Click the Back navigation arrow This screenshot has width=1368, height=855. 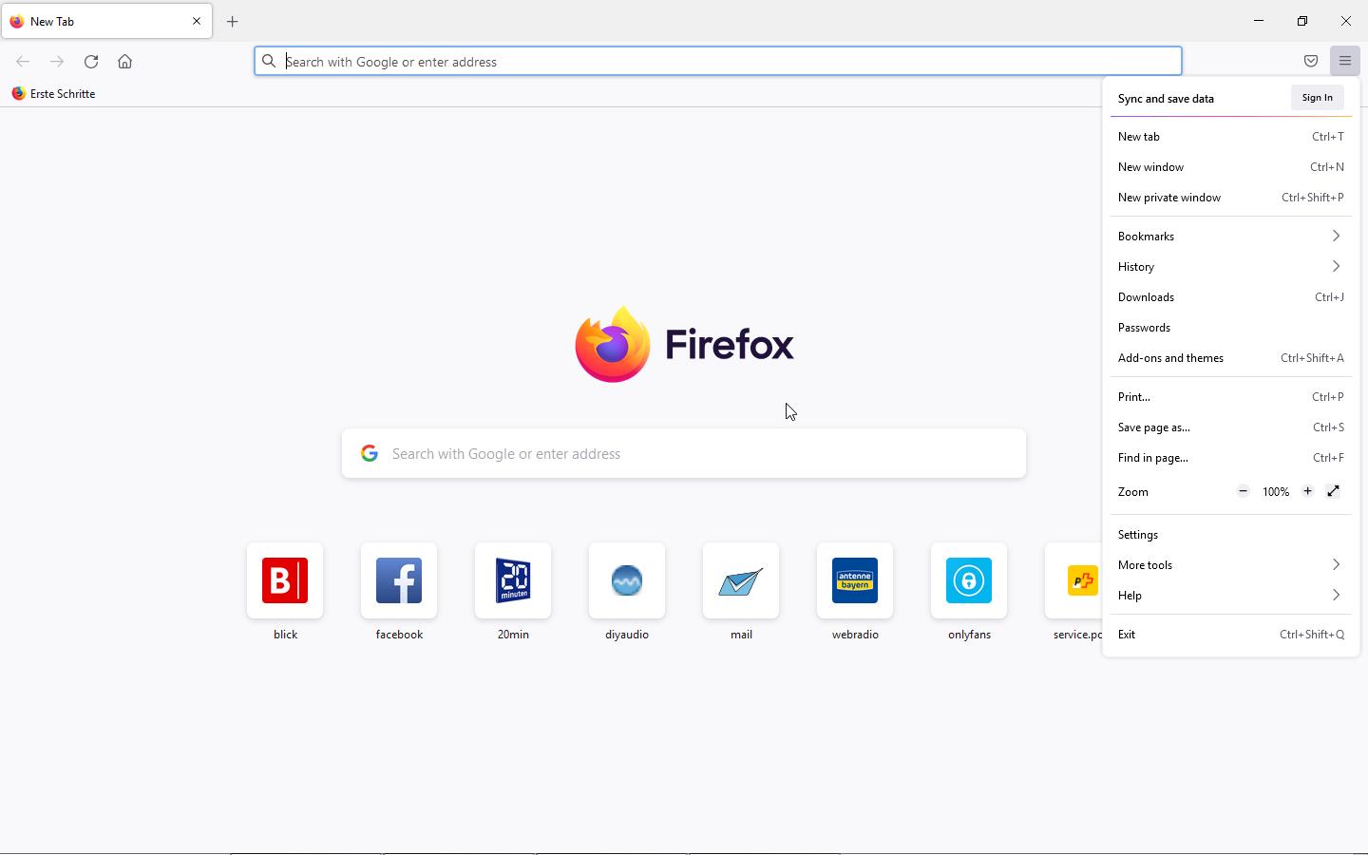coord(23,62)
